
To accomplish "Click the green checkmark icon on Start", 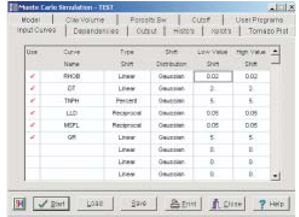I will point(43,204).
